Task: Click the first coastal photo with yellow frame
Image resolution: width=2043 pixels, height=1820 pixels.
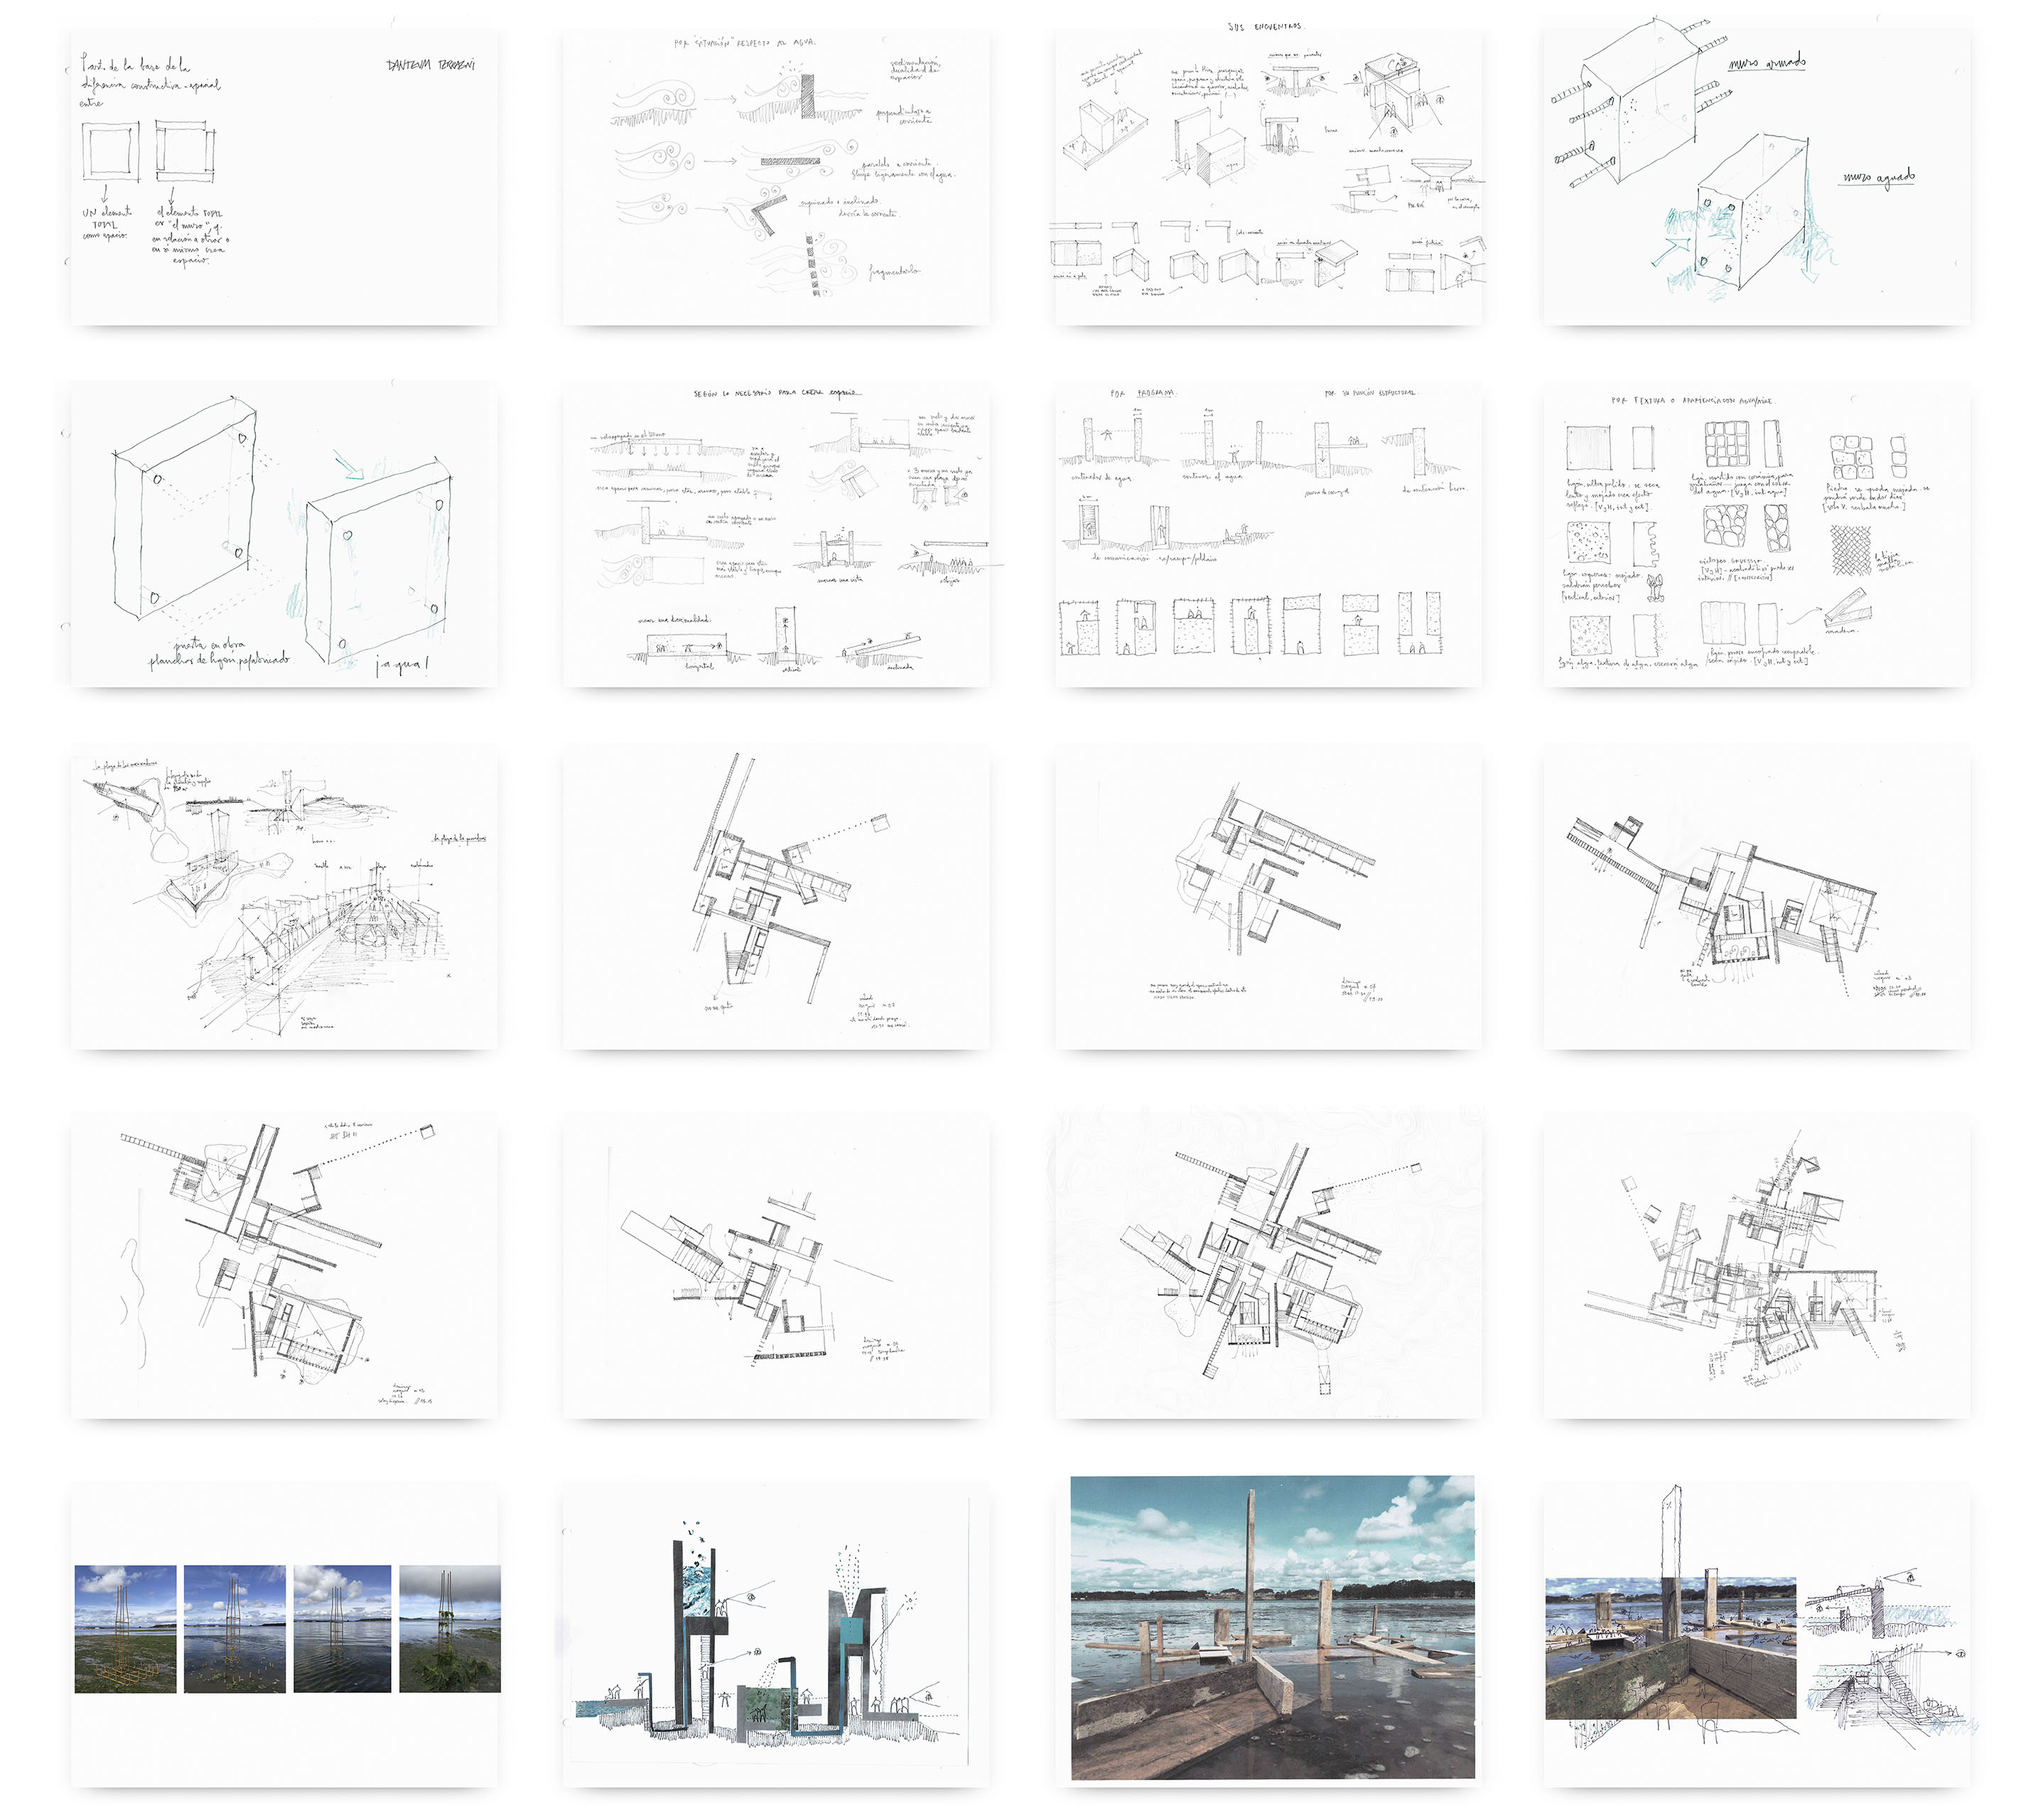Action: [x=126, y=1629]
